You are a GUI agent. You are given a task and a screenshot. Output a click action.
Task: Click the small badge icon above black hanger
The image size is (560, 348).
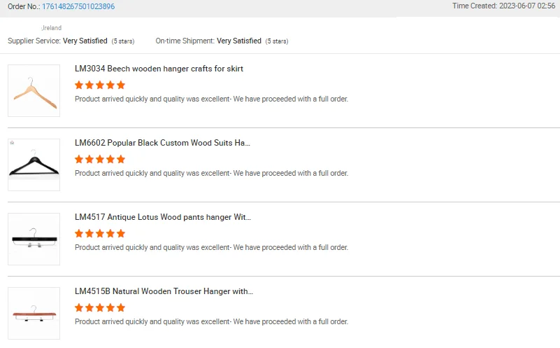tap(13, 142)
